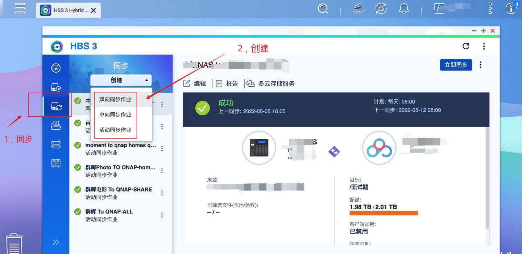The image size is (522, 254).
Task: Click the 立即同步 button
Action: tap(456, 65)
